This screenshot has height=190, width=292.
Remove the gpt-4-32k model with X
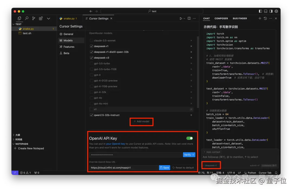coord(191,92)
